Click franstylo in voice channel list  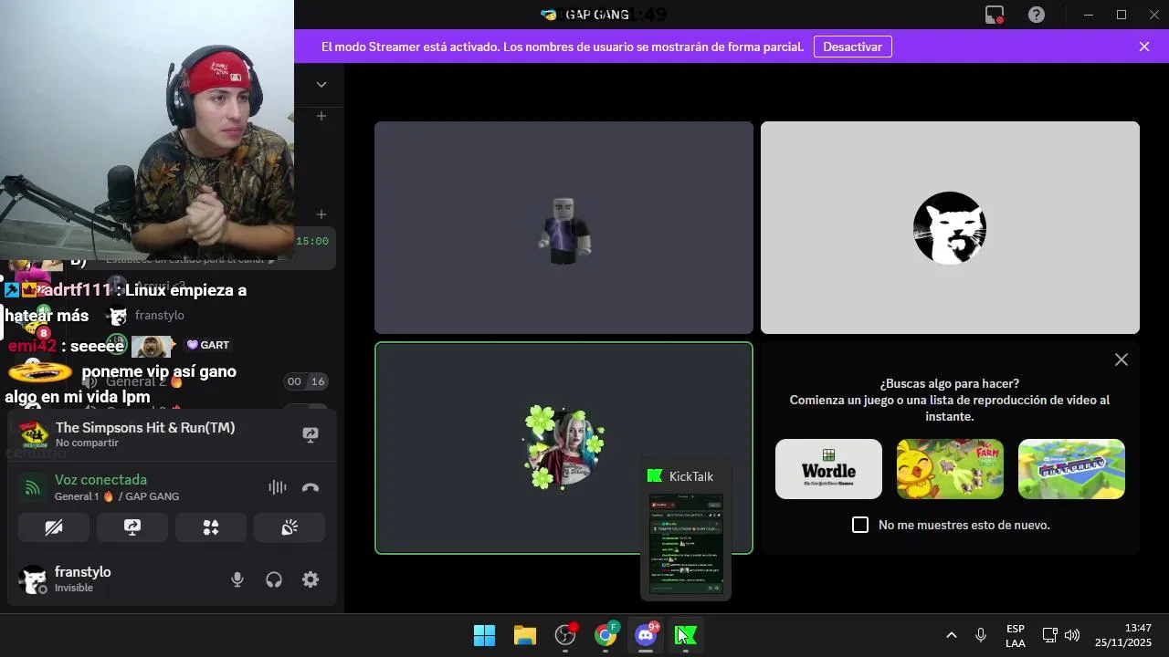pyautogui.click(x=159, y=315)
